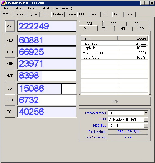The width and height of the screenshot is (155, 163).
Task: Show the ALU results tab
Action: point(88,28)
